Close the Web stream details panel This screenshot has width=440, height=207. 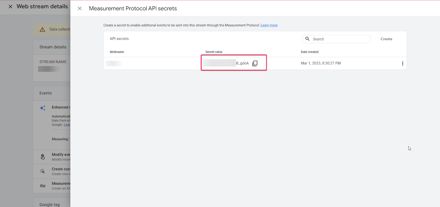click(x=10, y=7)
